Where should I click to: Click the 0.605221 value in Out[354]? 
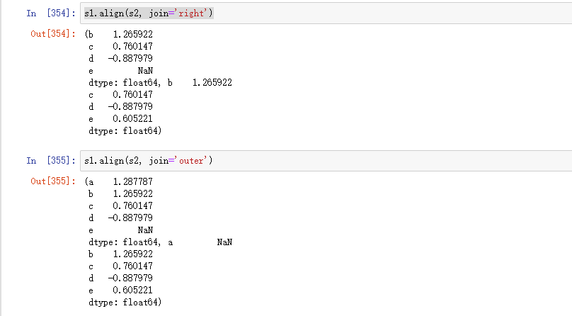click(x=132, y=119)
